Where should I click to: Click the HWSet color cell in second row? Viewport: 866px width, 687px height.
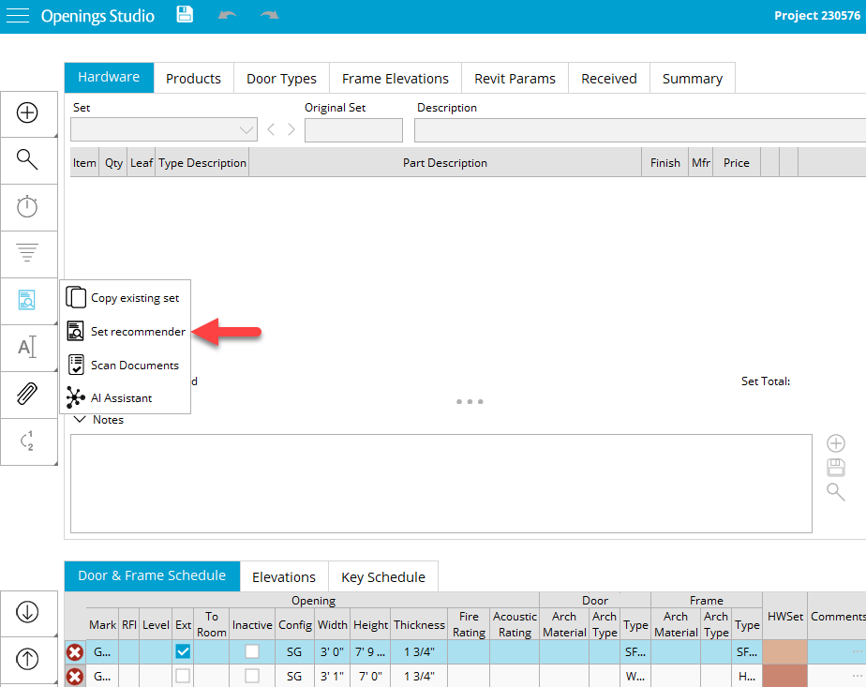(784, 676)
